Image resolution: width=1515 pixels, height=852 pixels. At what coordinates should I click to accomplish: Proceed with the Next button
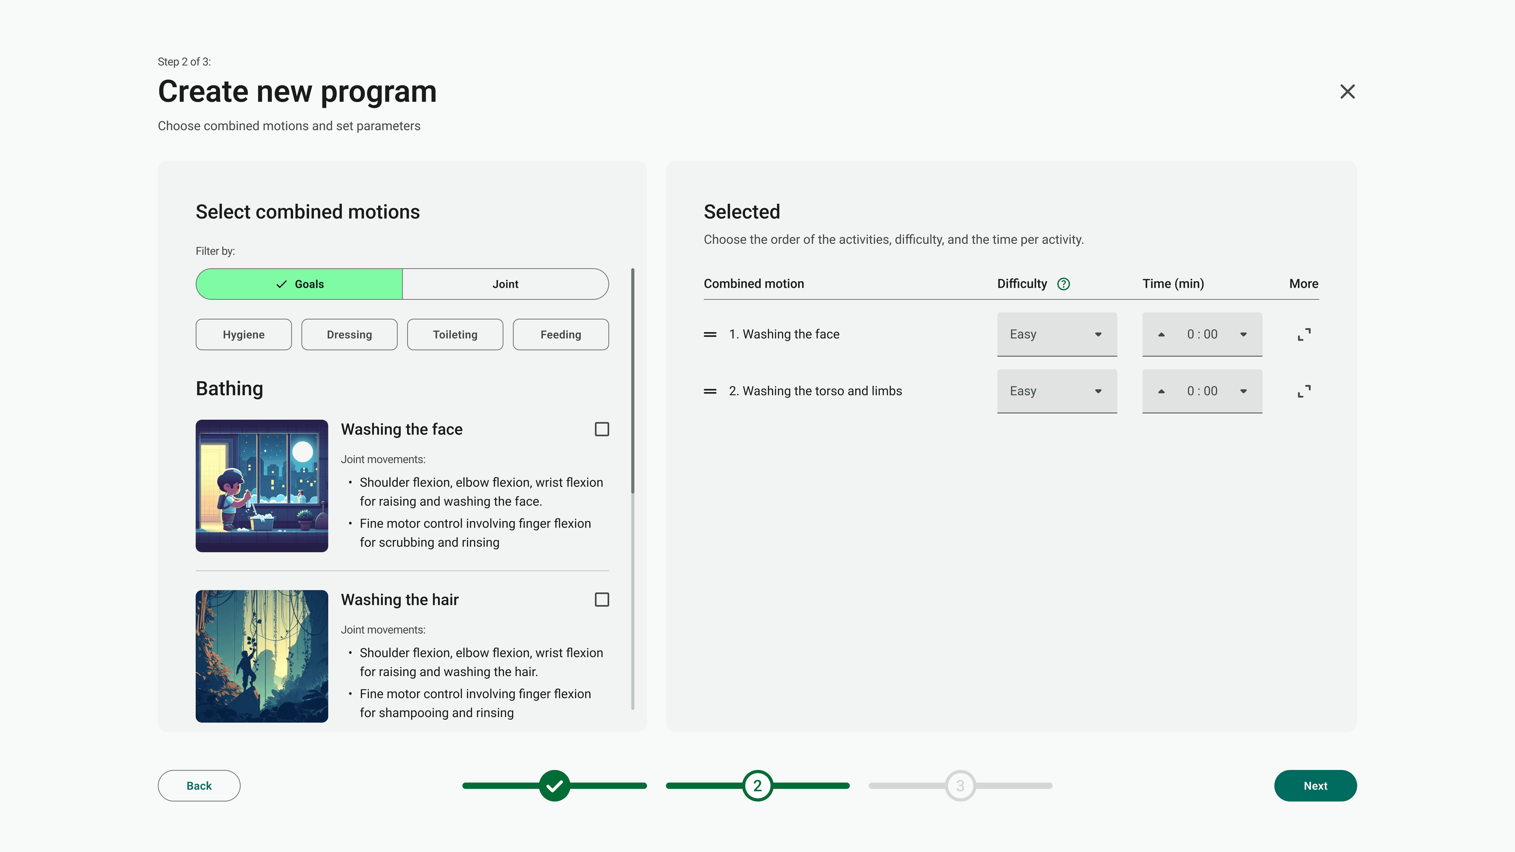click(1315, 785)
